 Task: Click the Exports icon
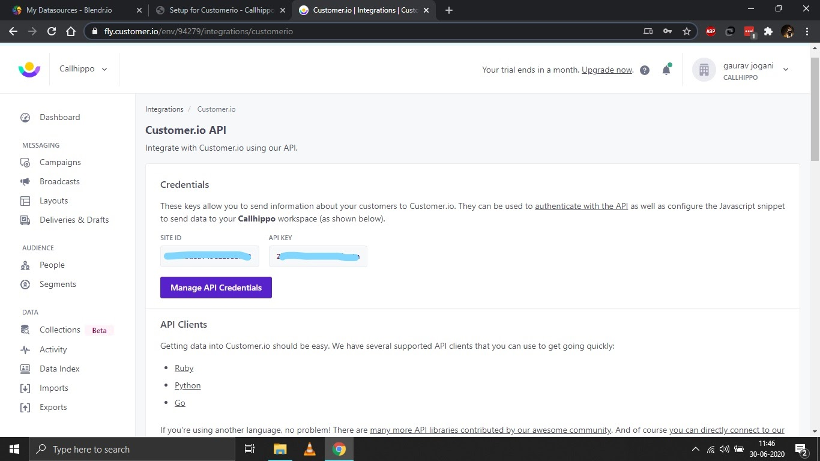click(25, 408)
